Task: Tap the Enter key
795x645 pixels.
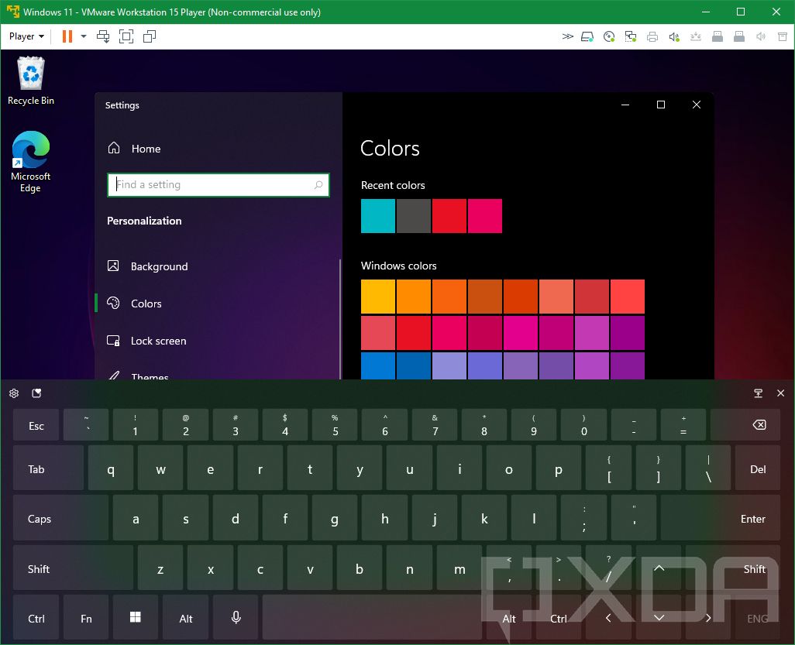Action: click(x=721, y=518)
